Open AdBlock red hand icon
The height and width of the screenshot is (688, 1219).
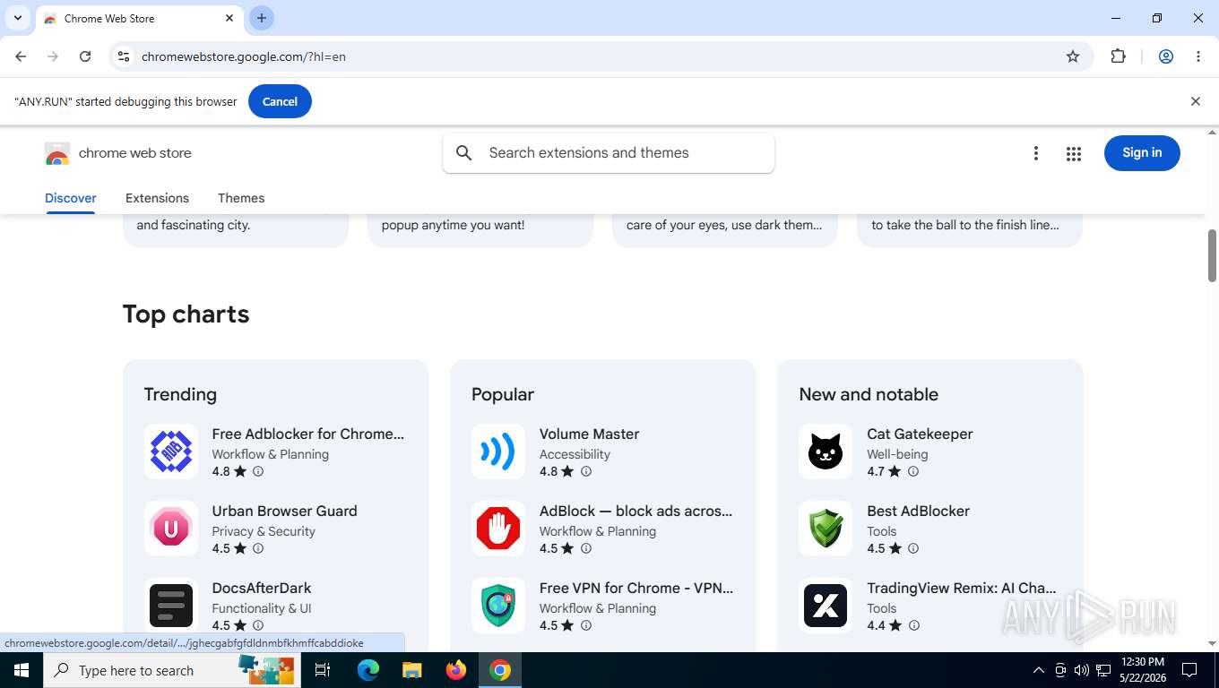coord(498,529)
